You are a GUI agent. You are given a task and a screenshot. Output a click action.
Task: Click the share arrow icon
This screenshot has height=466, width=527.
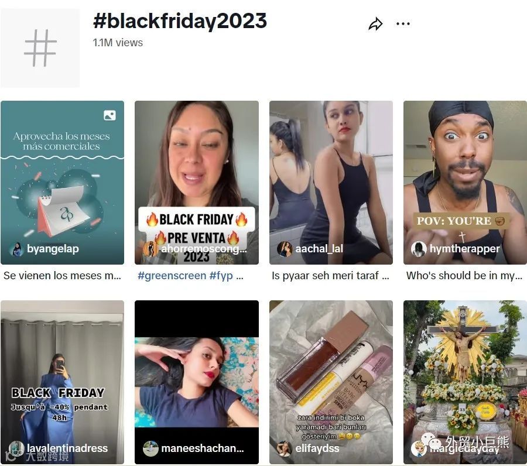pos(375,24)
